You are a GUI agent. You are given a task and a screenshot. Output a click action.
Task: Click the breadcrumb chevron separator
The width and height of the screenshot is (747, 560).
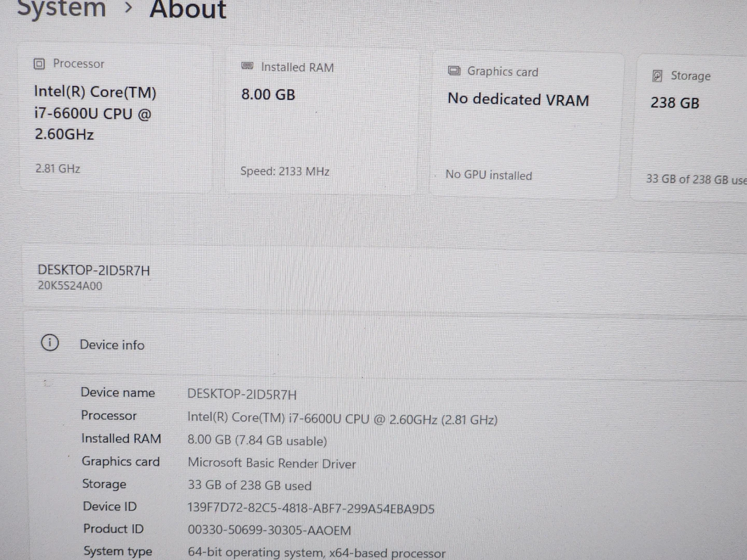pos(129,8)
